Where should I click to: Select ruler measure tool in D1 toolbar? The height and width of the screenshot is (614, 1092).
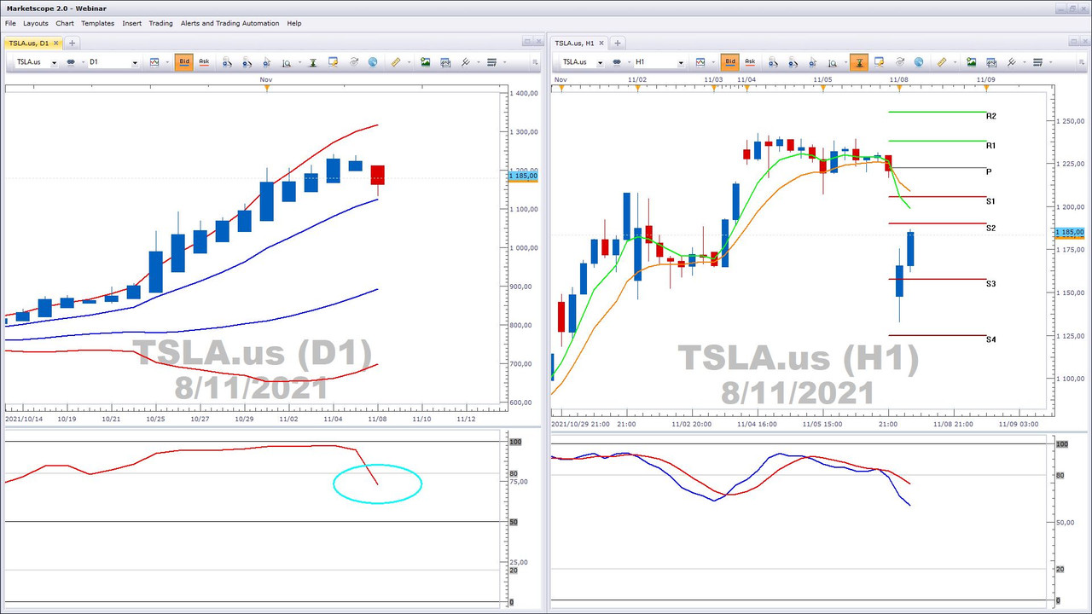[x=396, y=62]
